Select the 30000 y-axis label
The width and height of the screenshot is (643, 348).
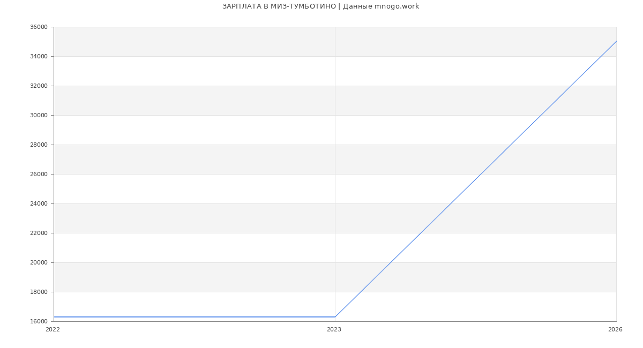(39, 116)
